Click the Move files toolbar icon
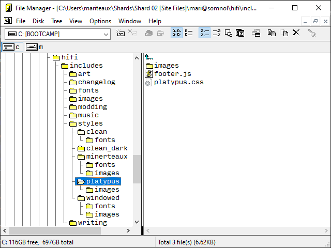Screen dimensions: 331x248 click(x=284, y=33)
